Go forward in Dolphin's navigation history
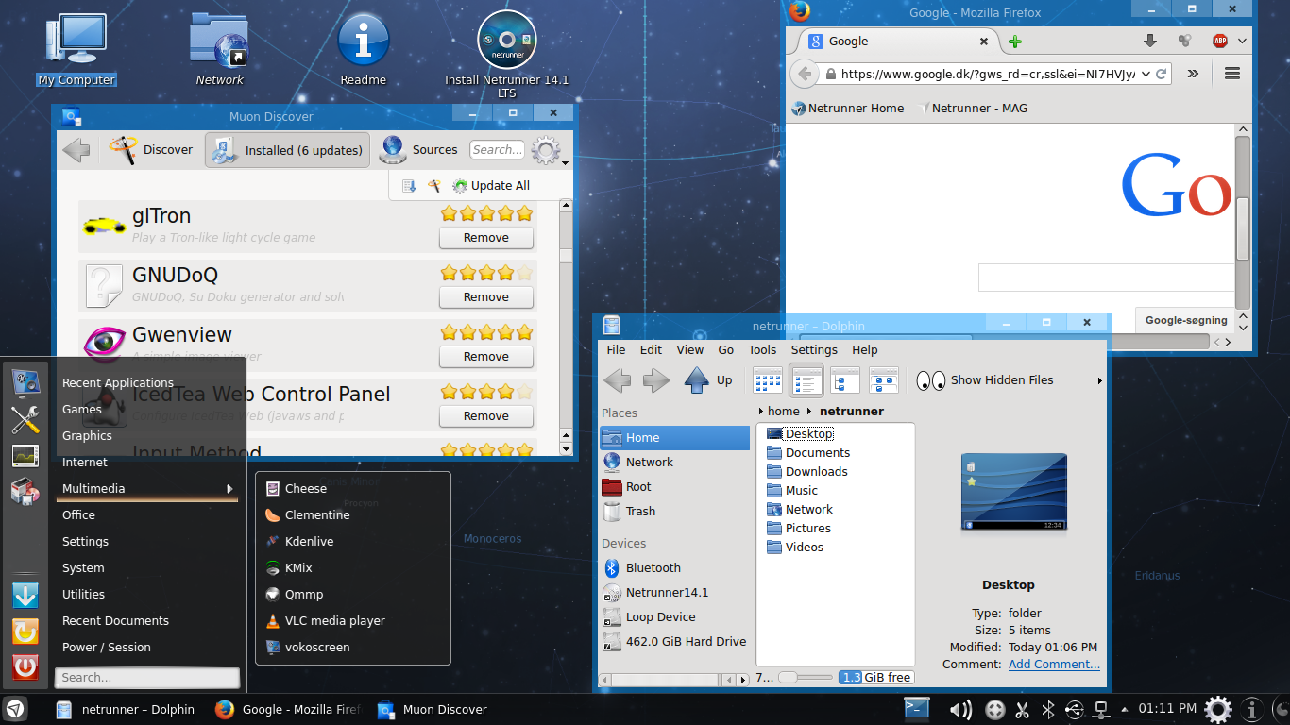Image resolution: width=1290 pixels, height=725 pixels. 656,380
